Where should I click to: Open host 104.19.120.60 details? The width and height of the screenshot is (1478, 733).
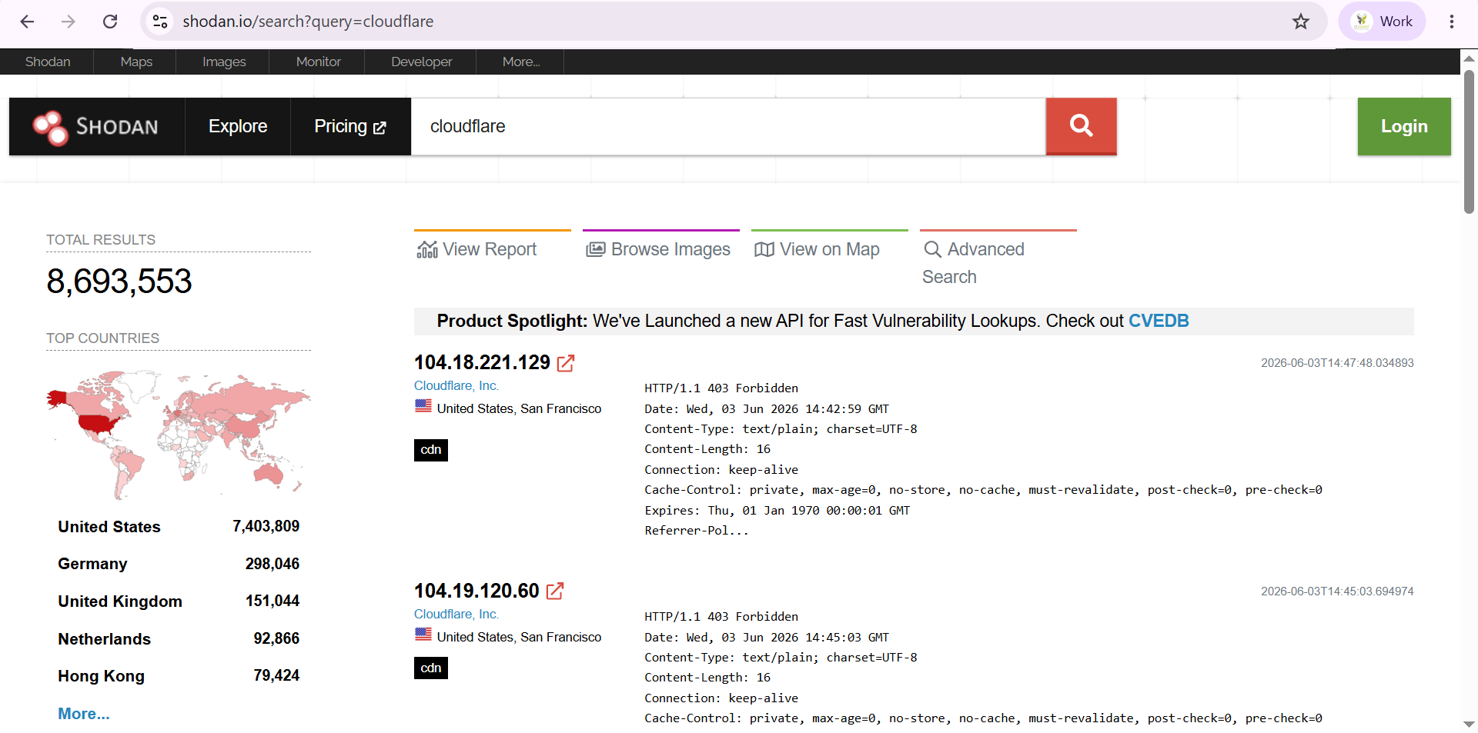point(477,591)
